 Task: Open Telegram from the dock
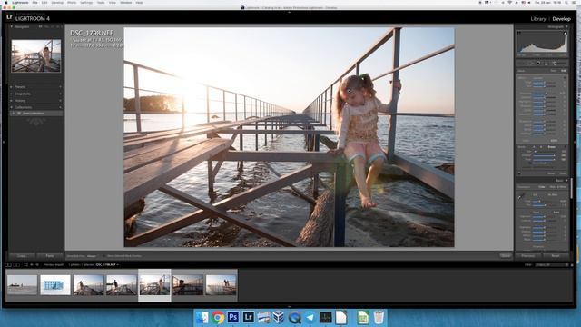[310, 318]
